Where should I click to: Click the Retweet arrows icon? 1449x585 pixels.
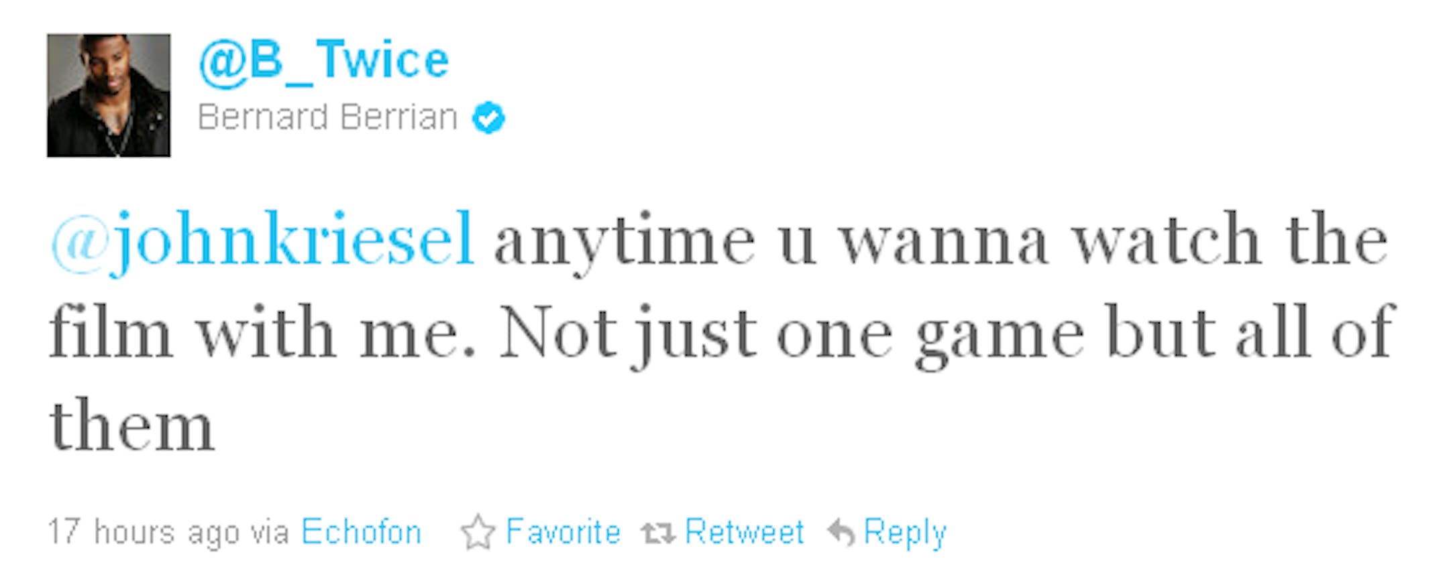point(657,533)
